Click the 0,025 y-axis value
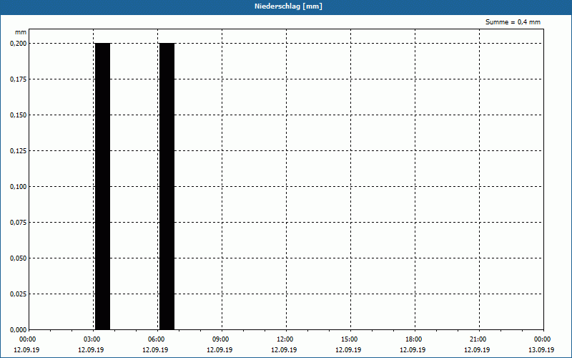The height and width of the screenshot is (358, 572). coord(19,294)
